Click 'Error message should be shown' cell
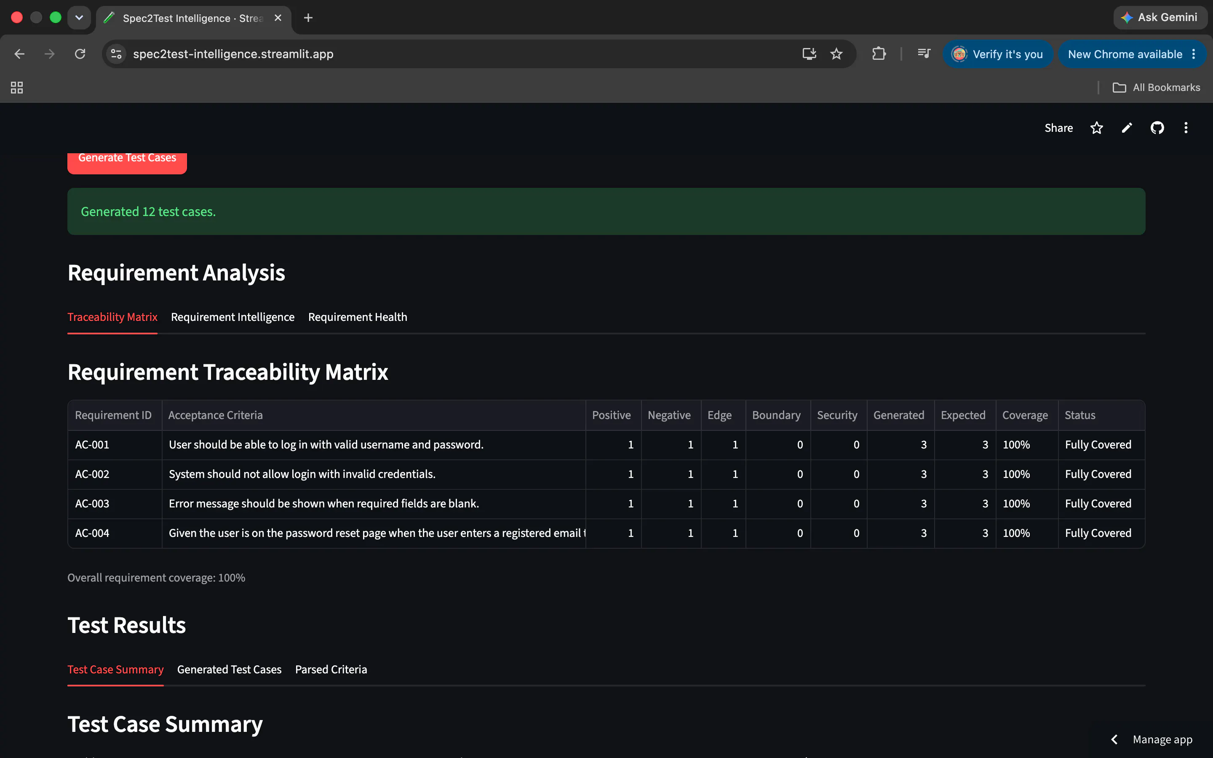 click(374, 504)
